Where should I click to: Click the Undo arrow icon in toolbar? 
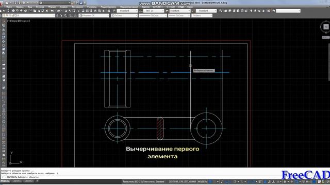[52, 11]
